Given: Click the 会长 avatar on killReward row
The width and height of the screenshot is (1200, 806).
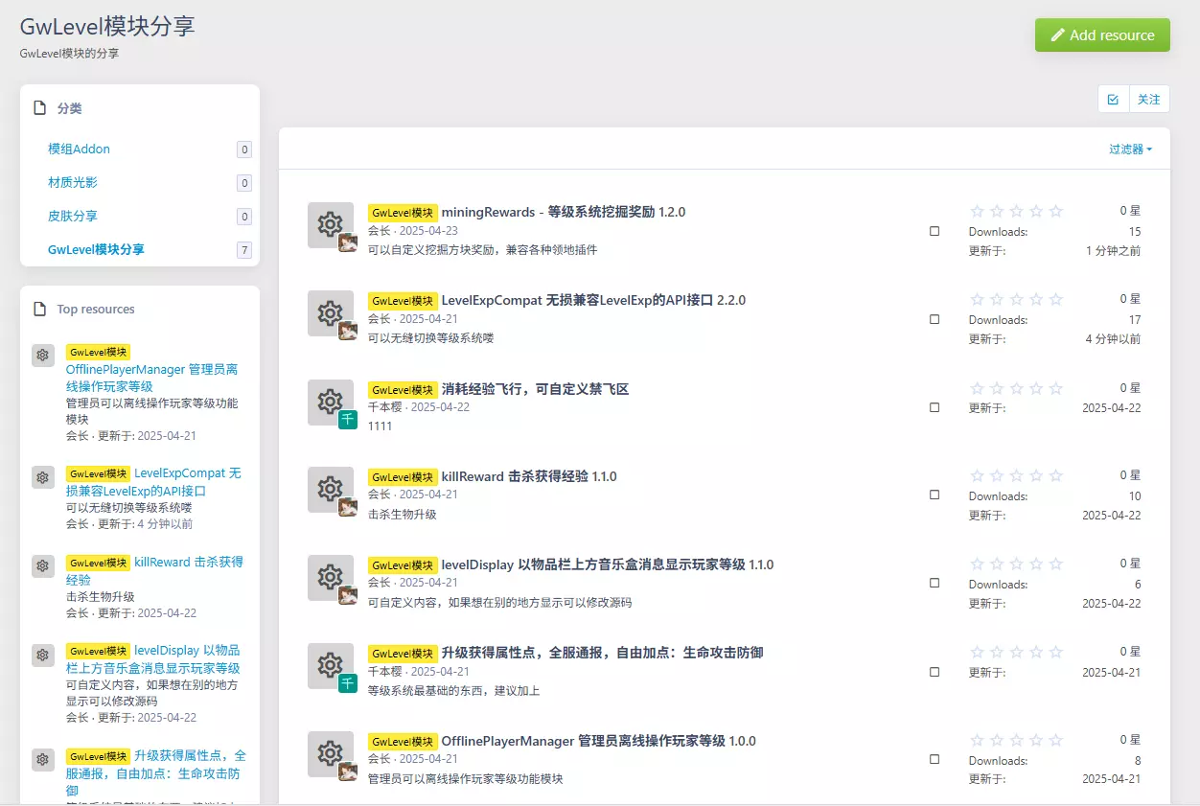Looking at the screenshot, I should tap(348, 507).
